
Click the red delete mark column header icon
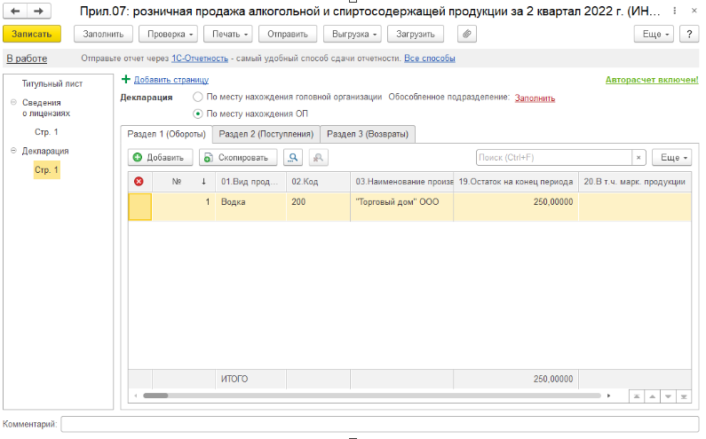(139, 182)
